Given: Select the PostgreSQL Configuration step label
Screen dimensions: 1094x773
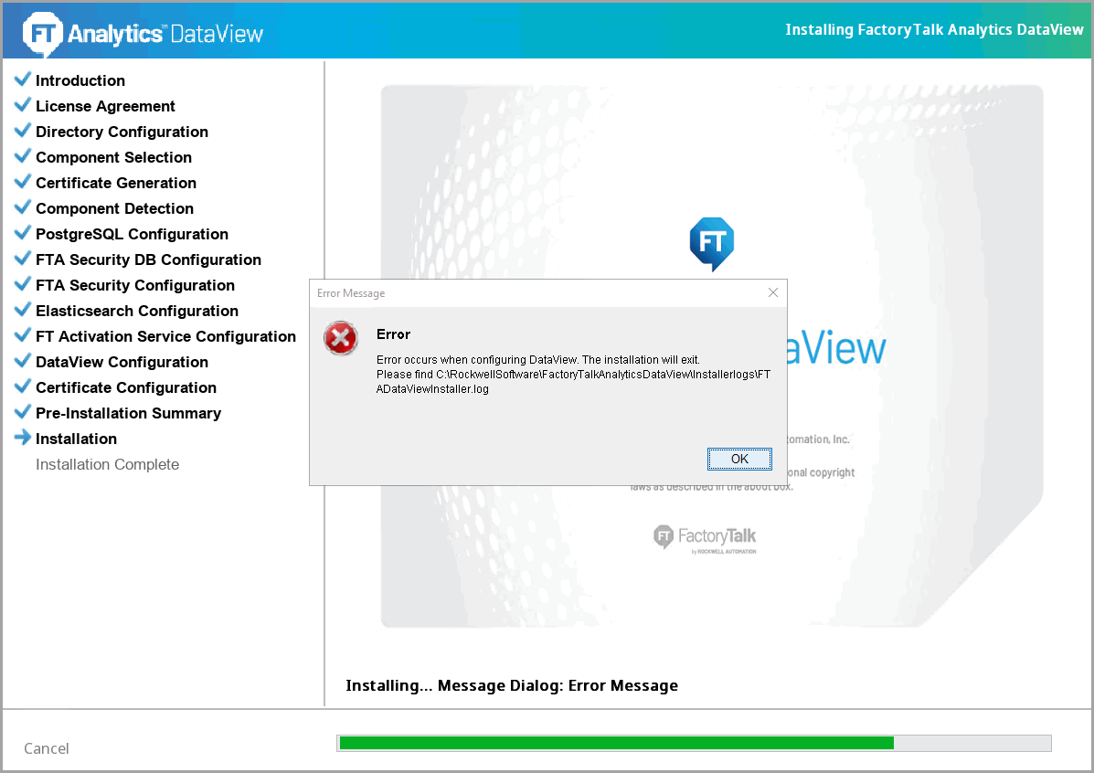Looking at the screenshot, I should pos(132,235).
